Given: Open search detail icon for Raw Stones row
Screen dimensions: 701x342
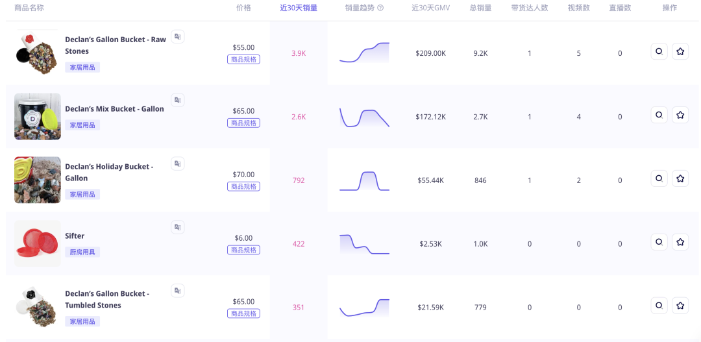Looking at the screenshot, I should pyautogui.click(x=659, y=52).
